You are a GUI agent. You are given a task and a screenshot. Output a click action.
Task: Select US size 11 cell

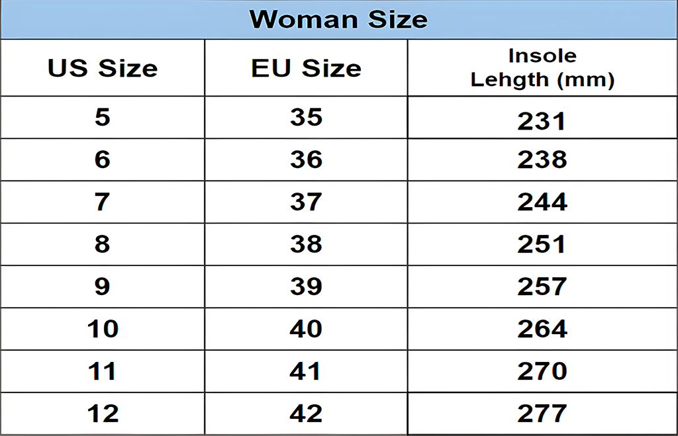pyautogui.click(x=103, y=371)
